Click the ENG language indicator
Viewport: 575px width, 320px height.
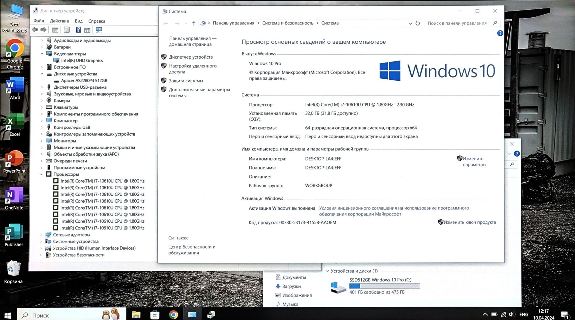coord(524,315)
